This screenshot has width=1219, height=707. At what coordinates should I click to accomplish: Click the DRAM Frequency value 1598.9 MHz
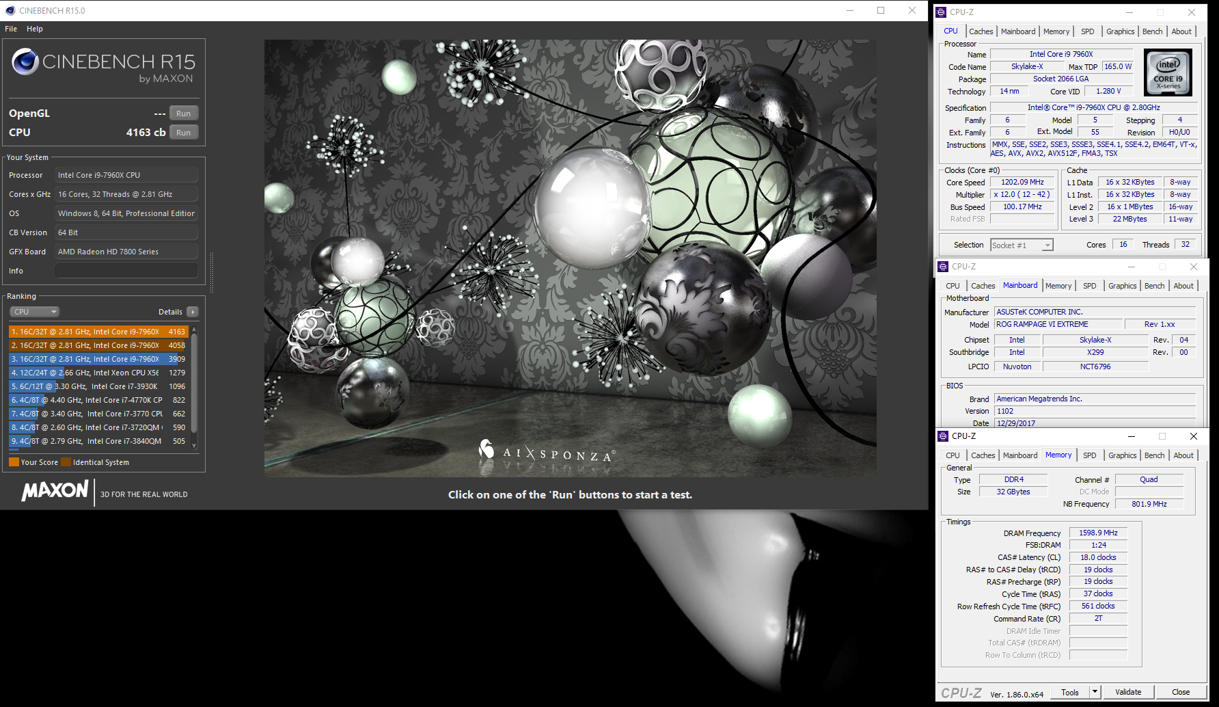[x=1098, y=533]
